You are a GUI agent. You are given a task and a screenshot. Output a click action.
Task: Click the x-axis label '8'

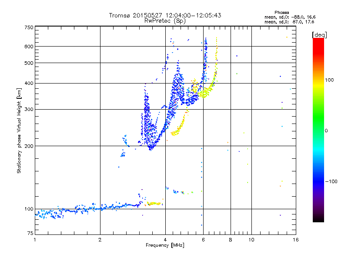(x=231, y=240)
